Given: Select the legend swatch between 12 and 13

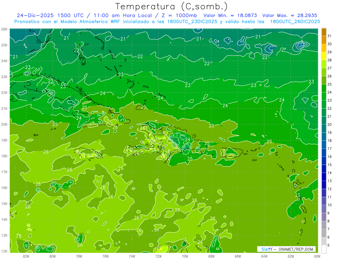Looking at the screenshot, I should (324, 185).
